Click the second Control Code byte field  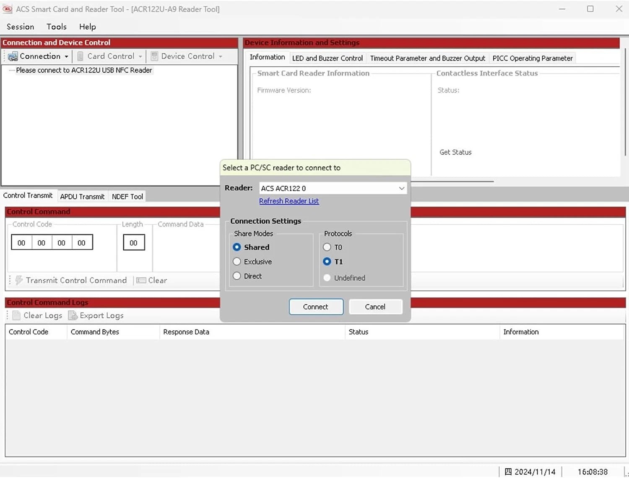(42, 243)
